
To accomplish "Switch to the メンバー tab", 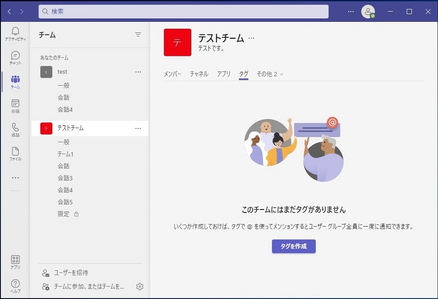I will tap(172, 74).
